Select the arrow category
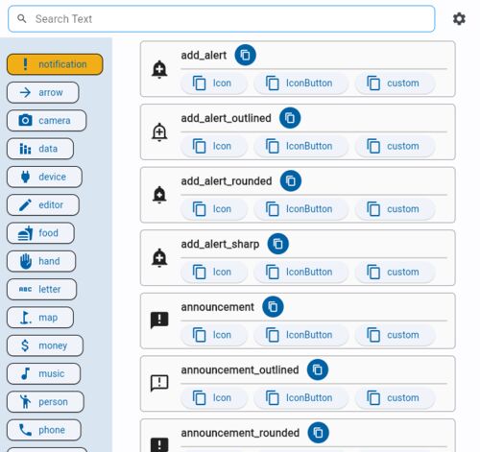 point(42,92)
